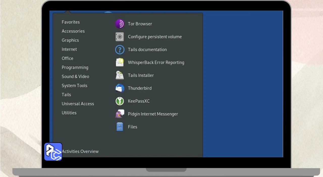Click the Thunderbird mail icon

coord(120,88)
